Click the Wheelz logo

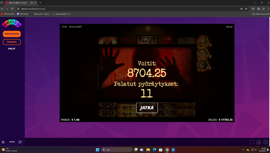pos(12,23)
